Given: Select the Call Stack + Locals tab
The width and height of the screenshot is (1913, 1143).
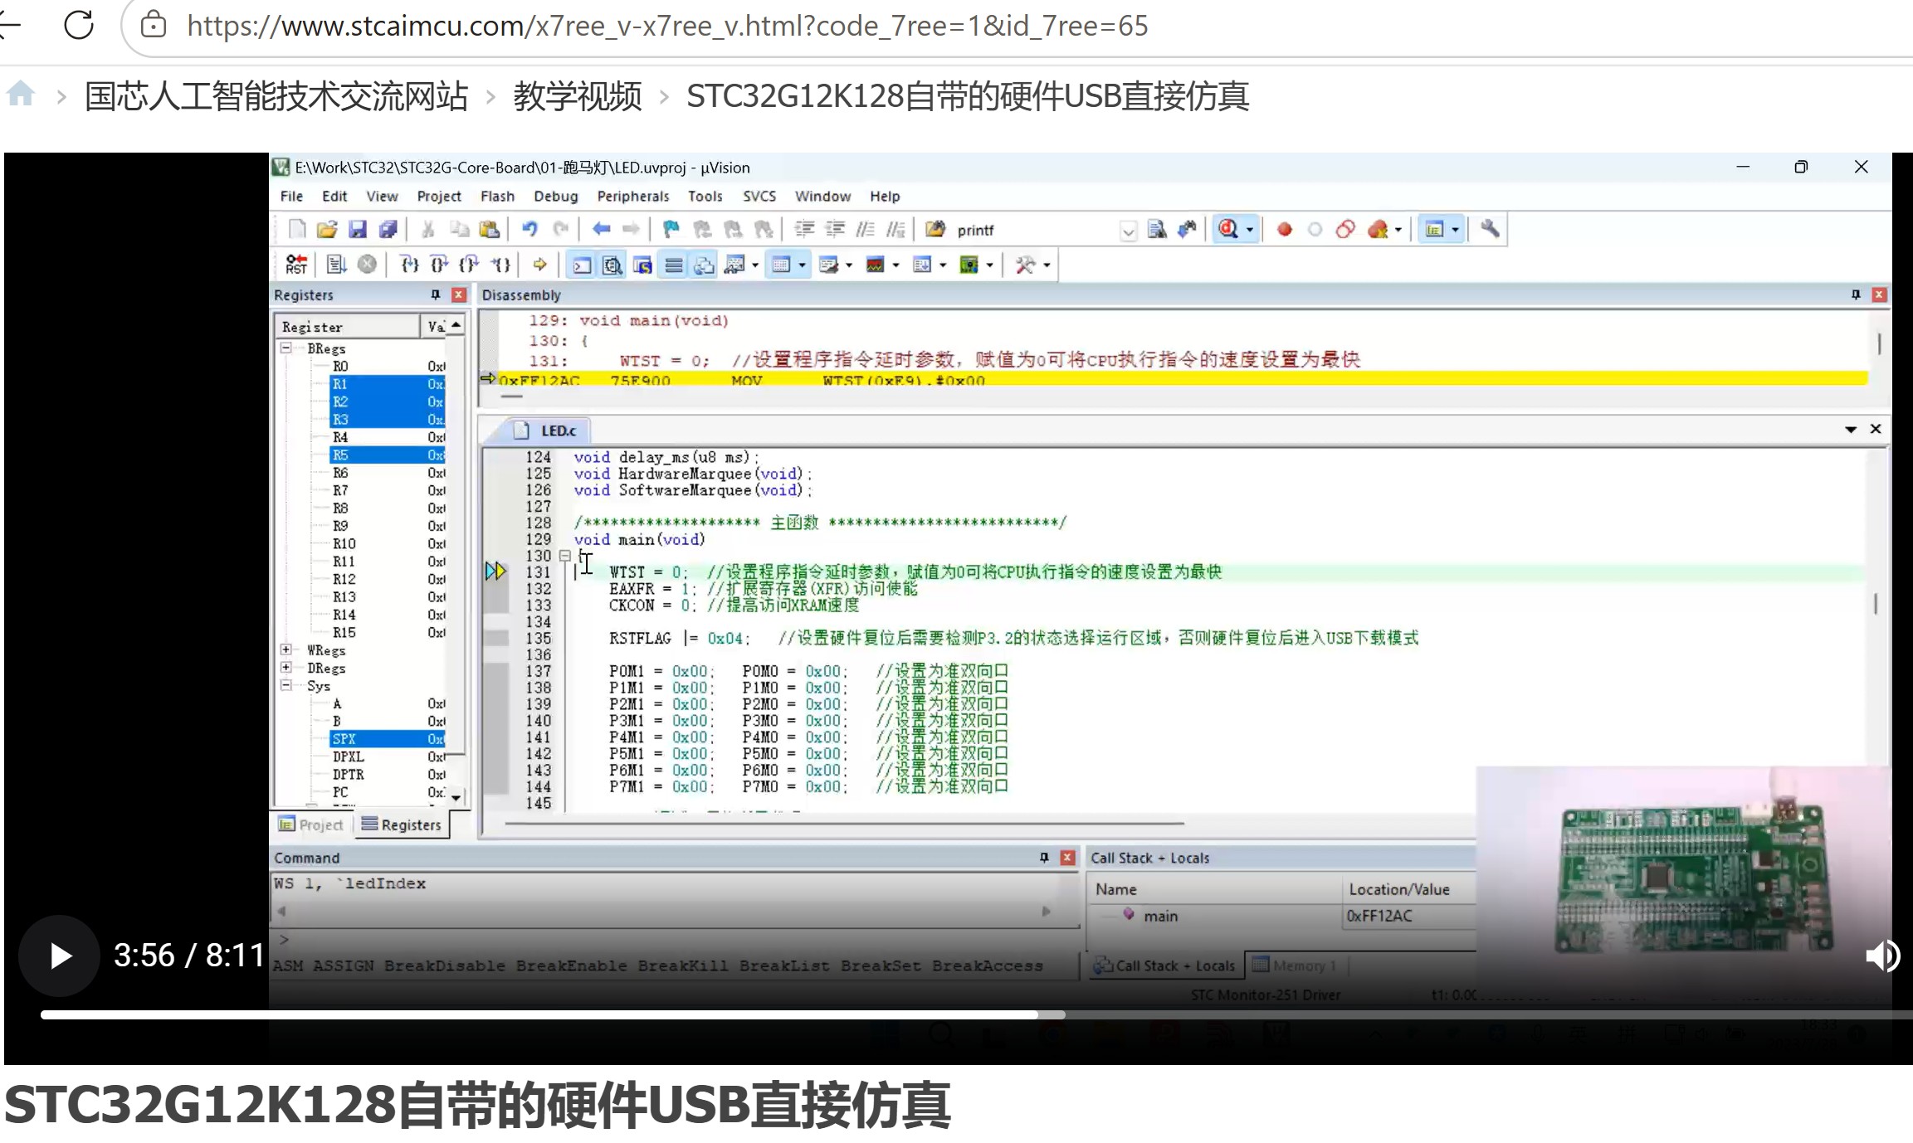Looking at the screenshot, I should [1164, 965].
